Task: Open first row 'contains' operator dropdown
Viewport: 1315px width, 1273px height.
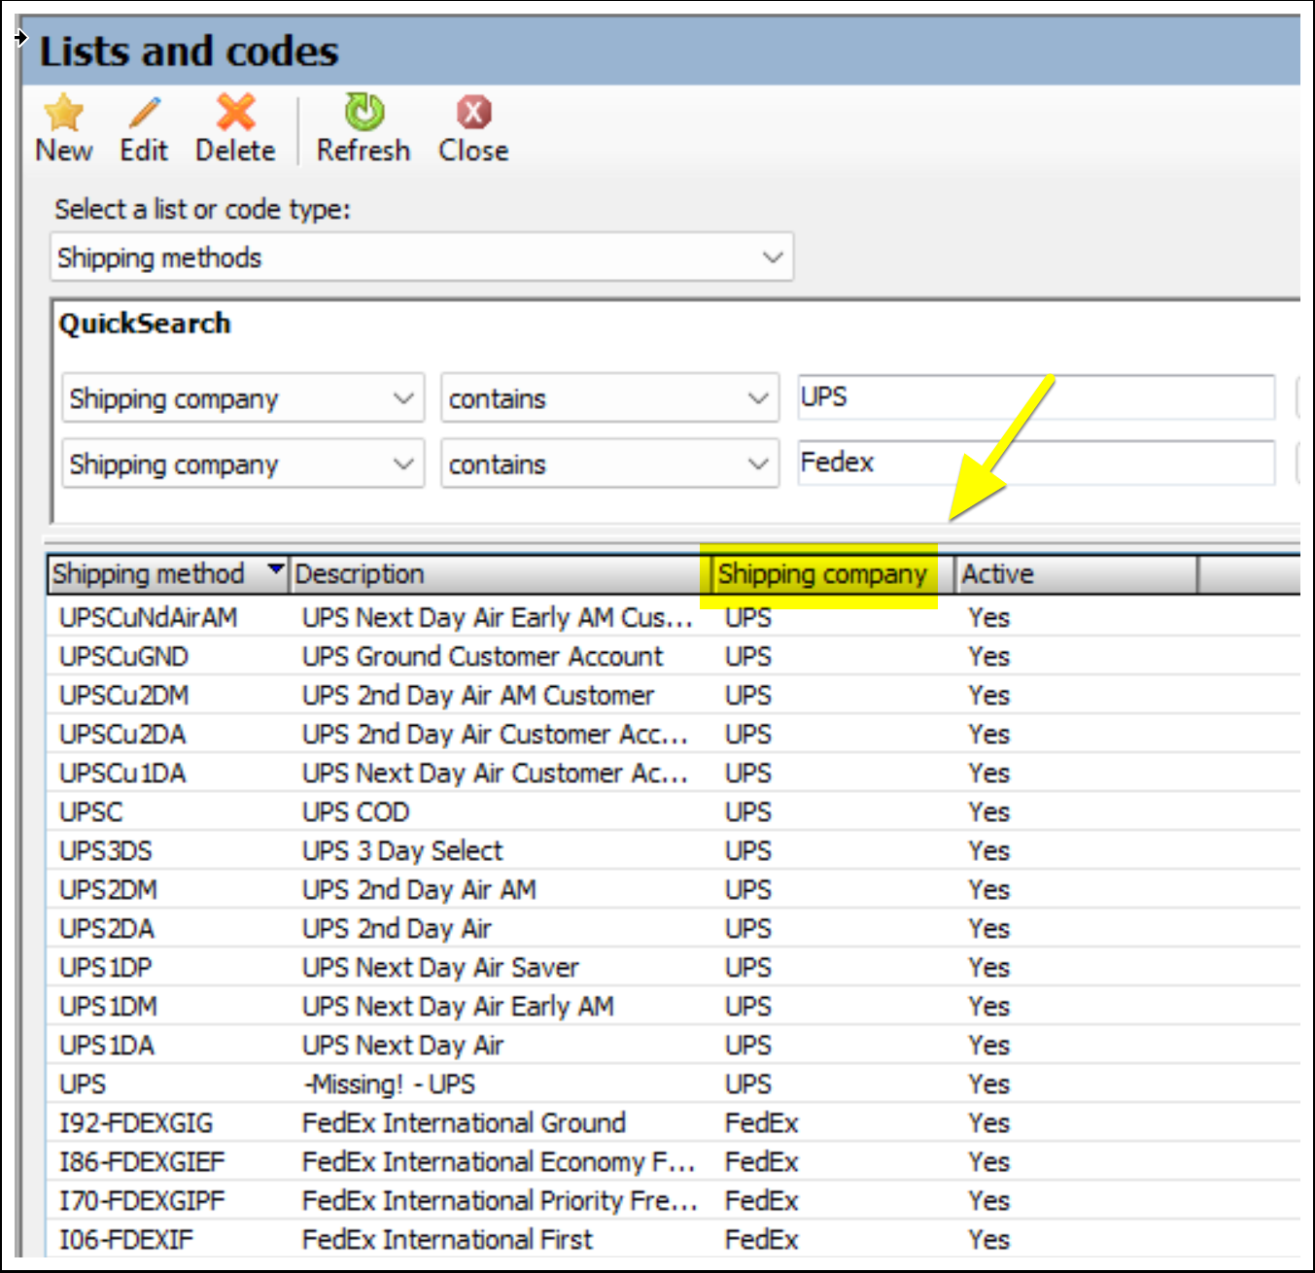Action: [x=609, y=398]
